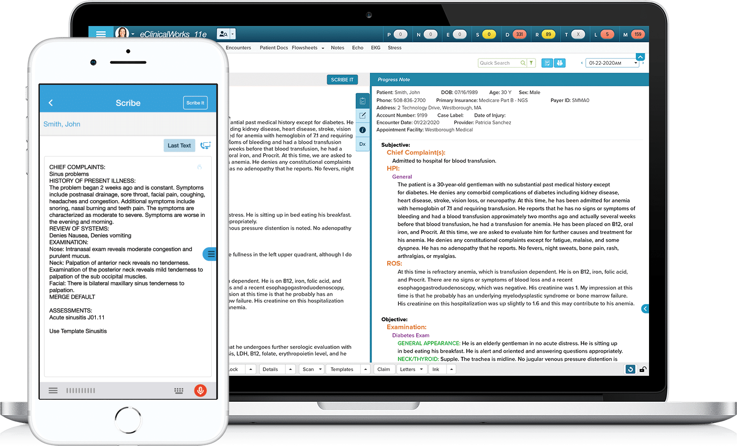Switch to the Patient Docs tab

click(274, 48)
